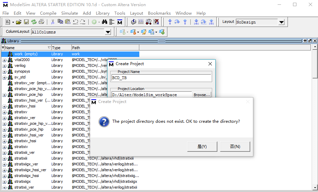Click the Redo toolbar icon
Image resolution: width=318 pixels, height=192 pixels.
(x=83, y=22)
